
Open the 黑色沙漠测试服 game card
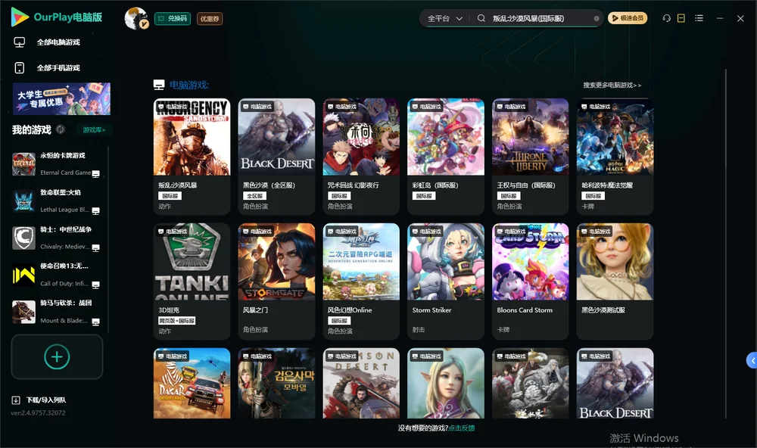(615, 282)
